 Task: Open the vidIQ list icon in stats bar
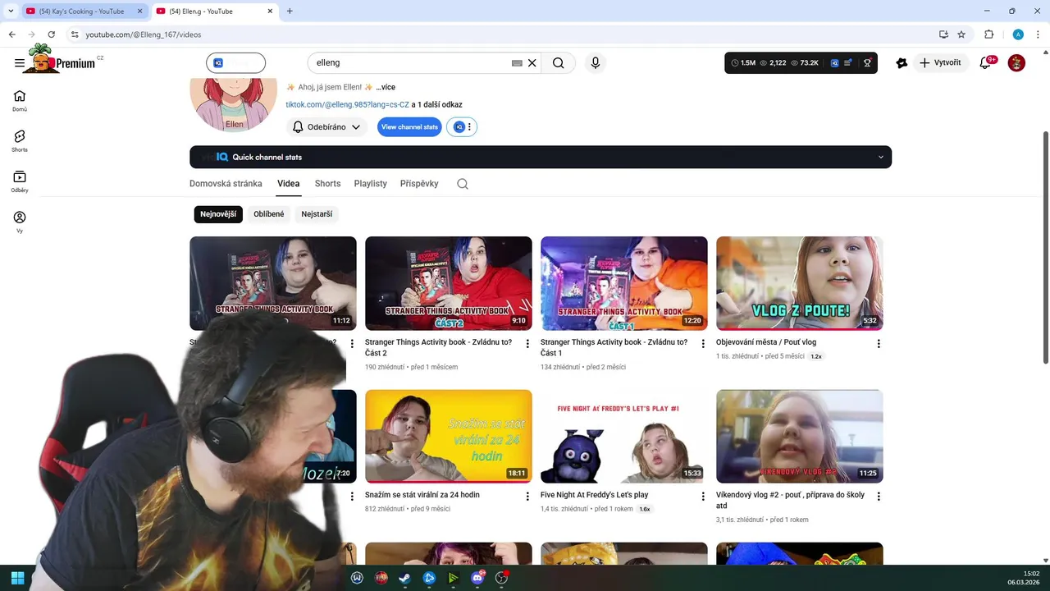point(849,62)
